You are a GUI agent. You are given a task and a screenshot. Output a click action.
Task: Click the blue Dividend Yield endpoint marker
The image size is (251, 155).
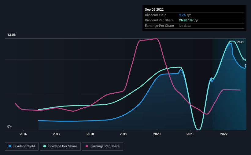[246, 66]
